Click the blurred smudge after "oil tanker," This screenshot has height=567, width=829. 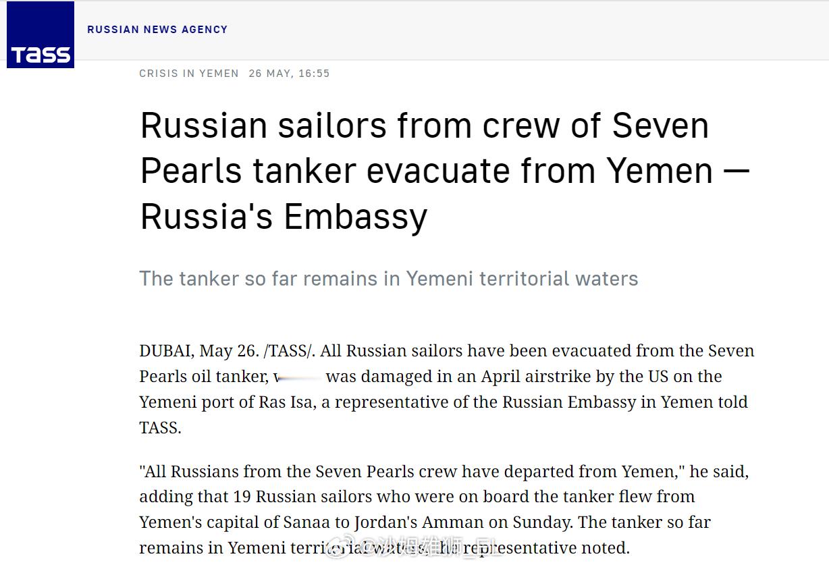(299, 378)
